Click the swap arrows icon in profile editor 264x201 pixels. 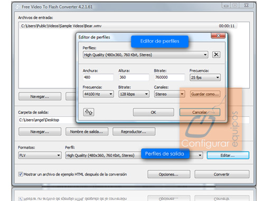89,112
